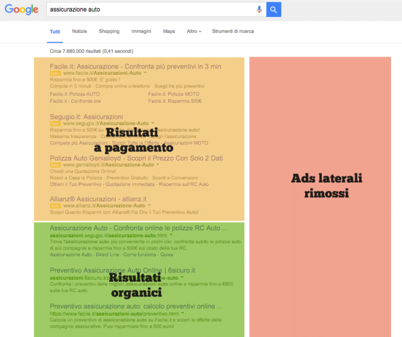The height and width of the screenshot is (337, 402).
Task: Open Allianz® Assicurazioni - allianz.it ad headline
Action: point(98,199)
